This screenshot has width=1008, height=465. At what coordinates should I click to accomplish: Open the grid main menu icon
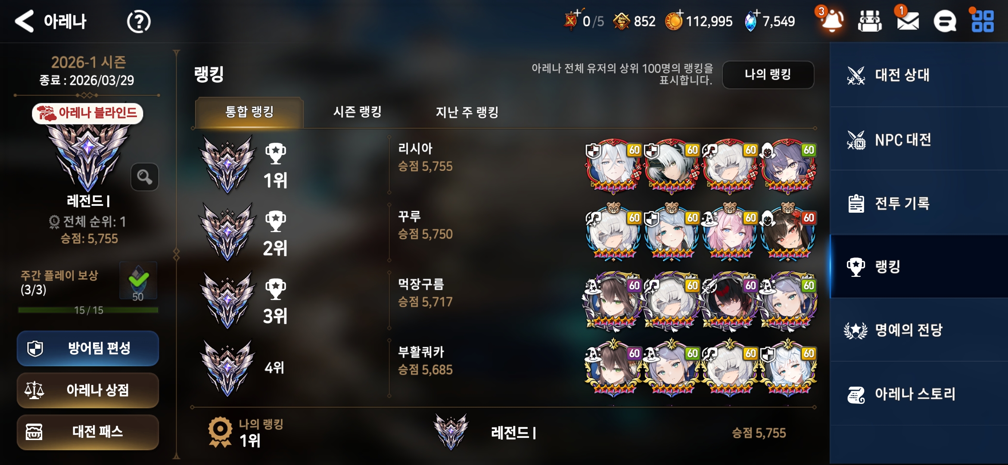[983, 21]
